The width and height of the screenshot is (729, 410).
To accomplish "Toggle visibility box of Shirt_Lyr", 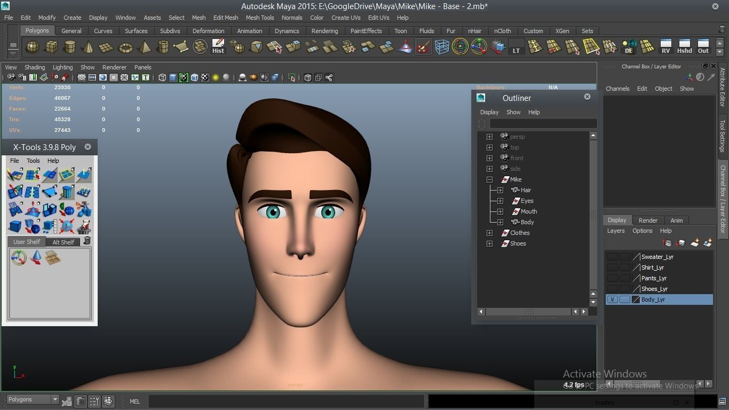I will [x=612, y=267].
